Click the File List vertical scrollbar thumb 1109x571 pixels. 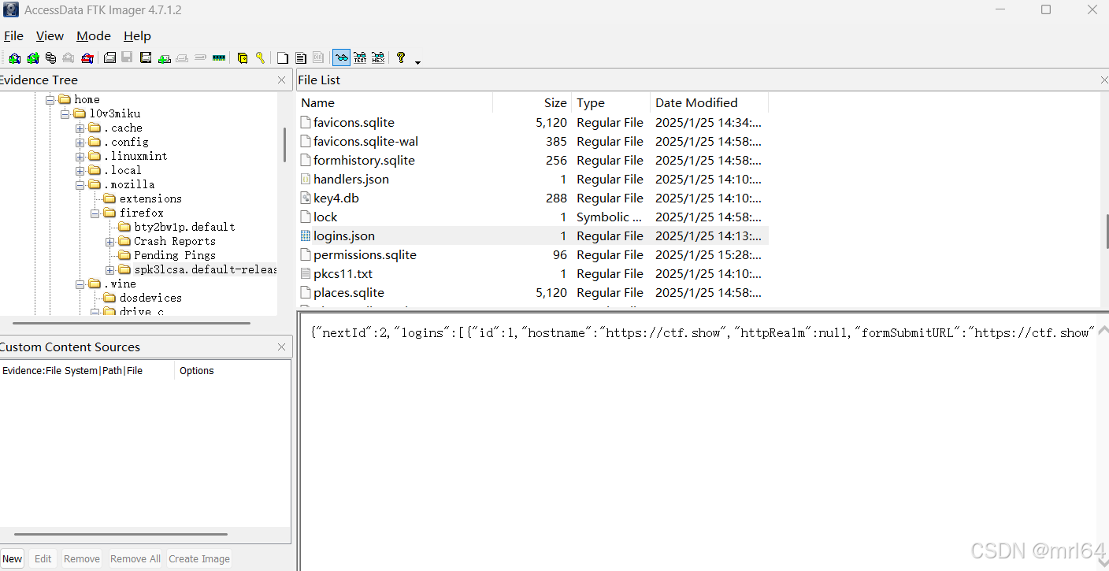(1106, 232)
